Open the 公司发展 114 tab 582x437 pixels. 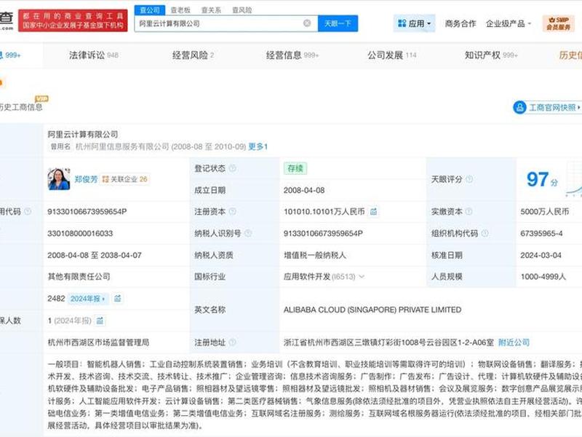pyautogui.click(x=392, y=55)
